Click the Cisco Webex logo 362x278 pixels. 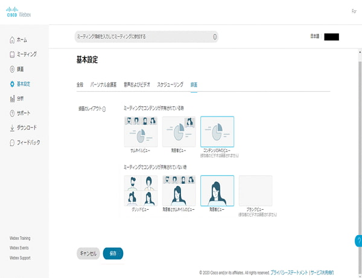pos(19,12)
